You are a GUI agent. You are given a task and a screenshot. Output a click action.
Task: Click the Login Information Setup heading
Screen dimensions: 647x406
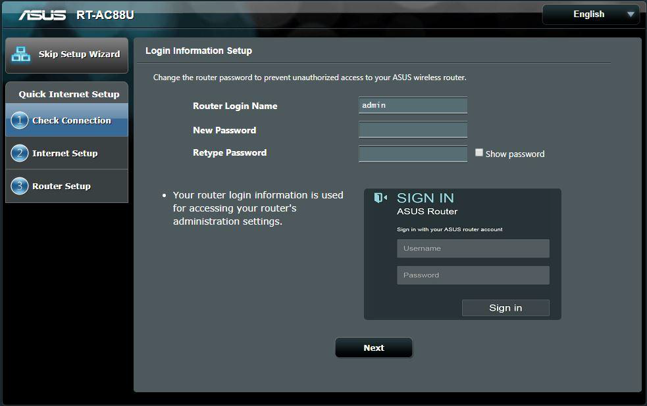pos(199,51)
